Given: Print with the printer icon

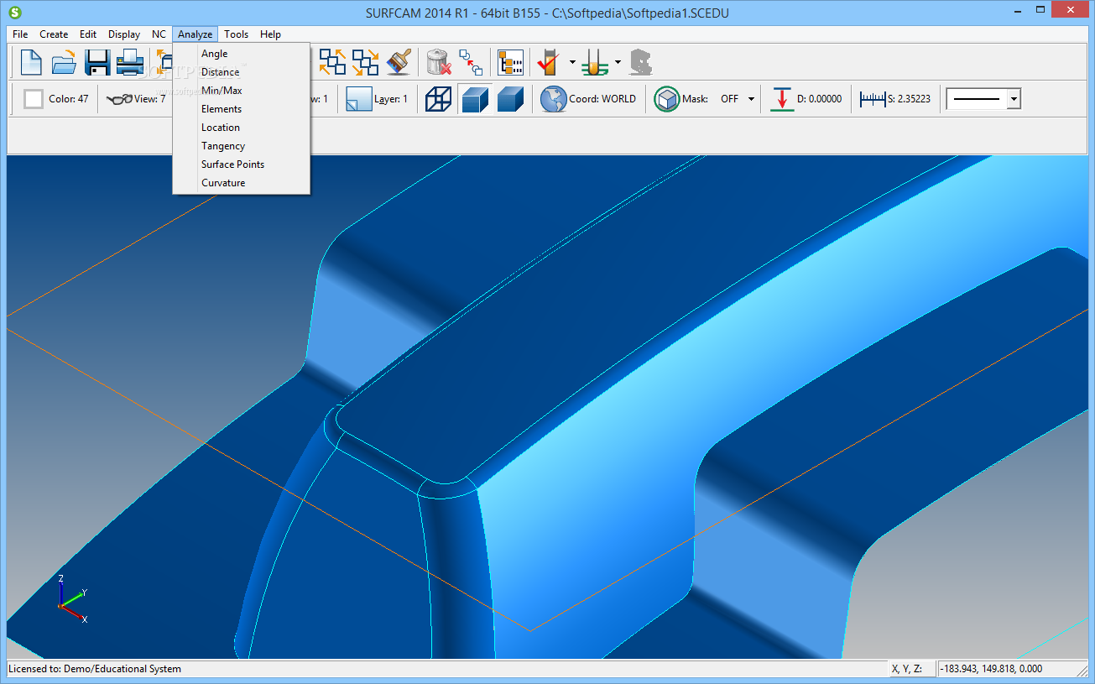Looking at the screenshot, I should point(130,62).
